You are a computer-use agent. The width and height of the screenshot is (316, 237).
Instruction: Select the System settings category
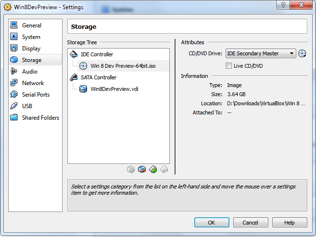click(31, 37)
